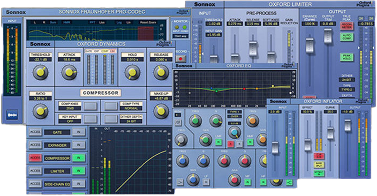Screen dimensions: 377x196
Task: Click the Output Trim fader in Oxford Limiter
Action: pyautogui.click(x=328, y=36)
